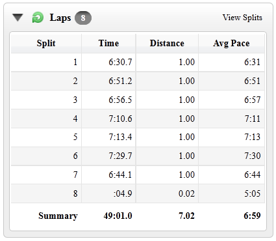Open the View Splits link
Image resolution: width=276 pixels, height=241 pixels.
(242, 18)
